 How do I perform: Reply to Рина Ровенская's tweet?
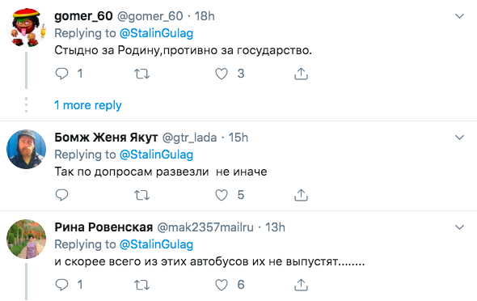(x=61, y=285)
